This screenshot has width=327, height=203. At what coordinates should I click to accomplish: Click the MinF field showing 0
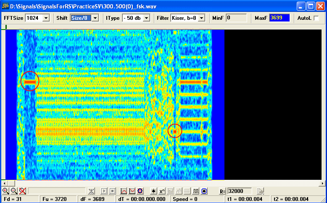pos(236,18)
